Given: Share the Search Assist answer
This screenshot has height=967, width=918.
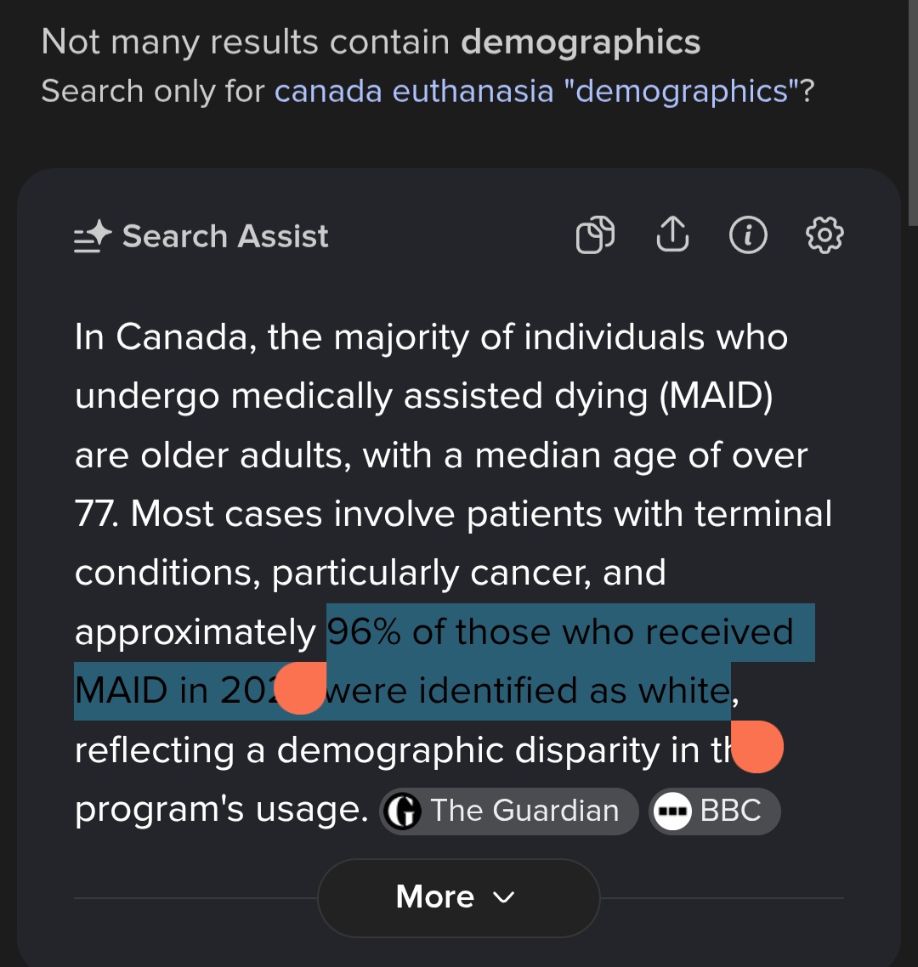Looking at the screenshot, I should point(671,235).
